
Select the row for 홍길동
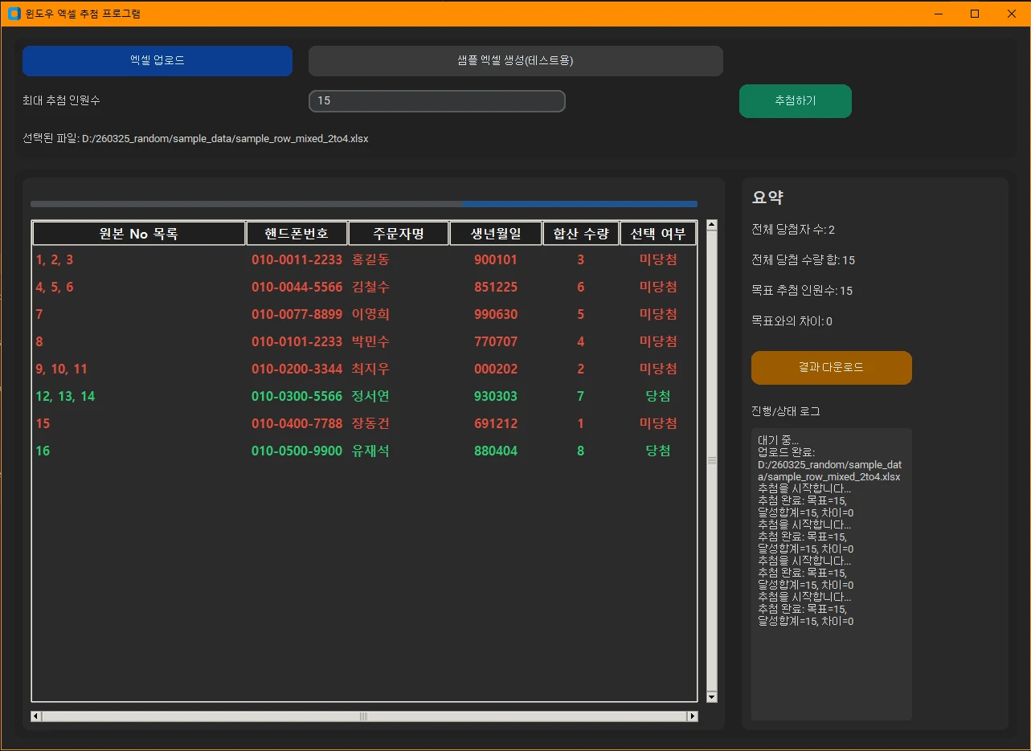(x=364, y=259)
